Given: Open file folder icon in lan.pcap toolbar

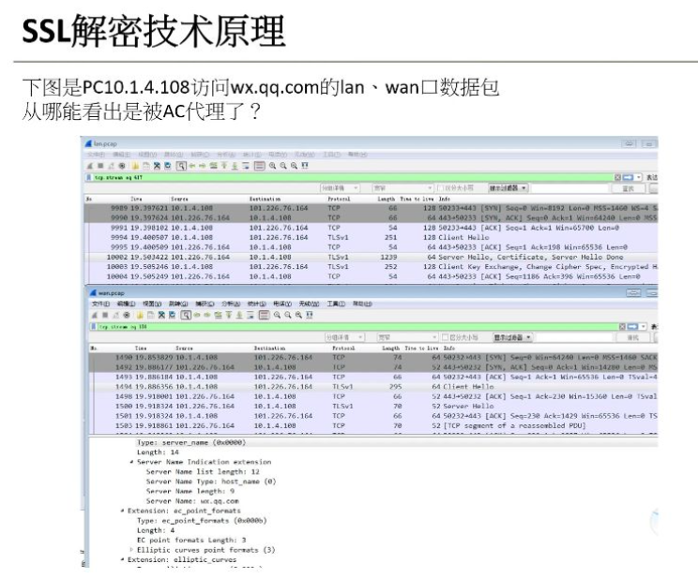Looking at the screenshot, I should pyautogui.click(x=135, y=166).
